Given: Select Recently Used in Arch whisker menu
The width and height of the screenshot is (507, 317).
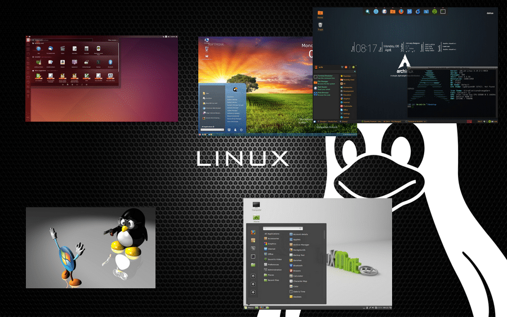Looking at the screenshot, I should [347, 80].
